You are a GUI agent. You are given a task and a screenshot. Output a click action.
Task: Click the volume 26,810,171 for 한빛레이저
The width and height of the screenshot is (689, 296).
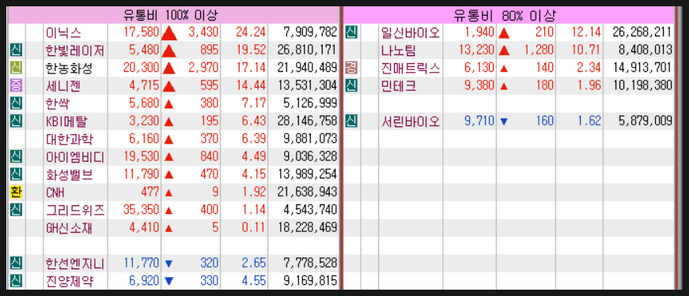(x=307, y=51)
